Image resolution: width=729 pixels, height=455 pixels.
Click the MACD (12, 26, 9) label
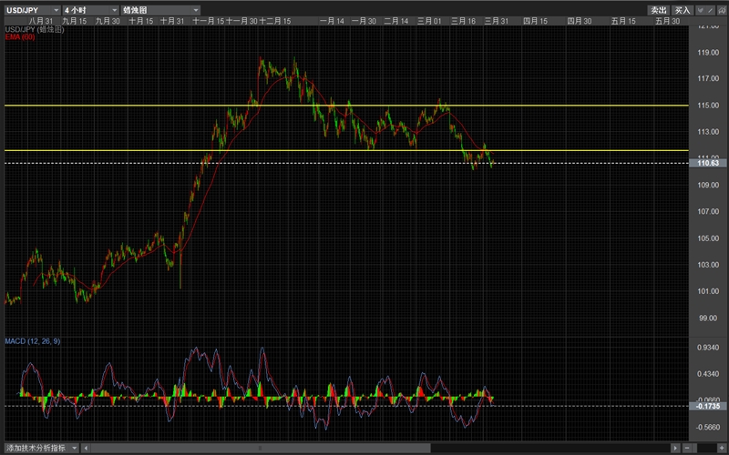(x=33, y=341)
